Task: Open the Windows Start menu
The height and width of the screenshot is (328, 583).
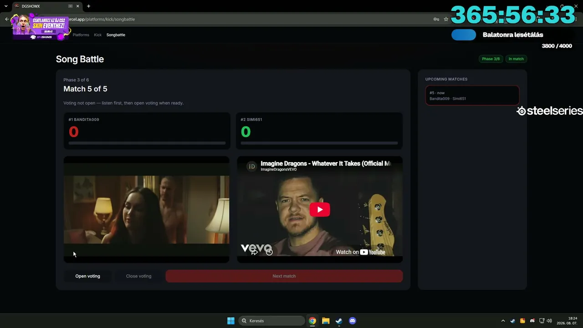Action: [231, 321]
